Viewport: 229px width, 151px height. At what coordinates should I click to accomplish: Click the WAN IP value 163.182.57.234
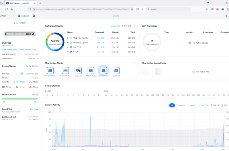(31, 54)
